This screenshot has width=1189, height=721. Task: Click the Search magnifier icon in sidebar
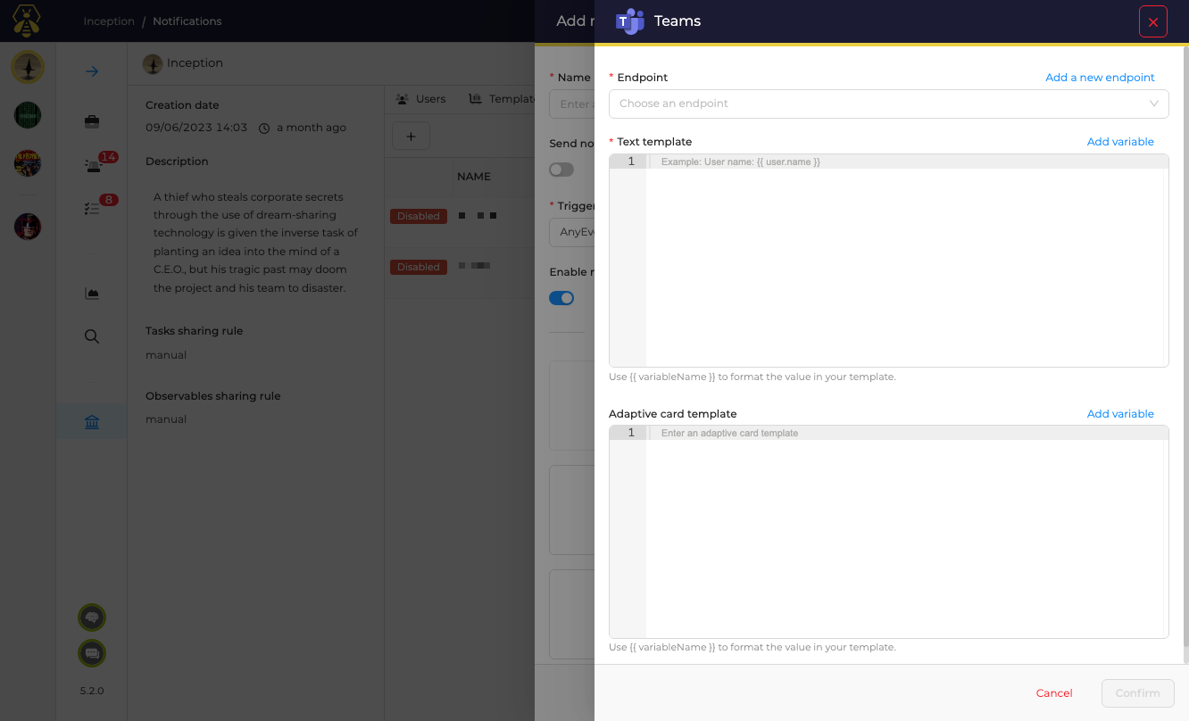(92, 336)
